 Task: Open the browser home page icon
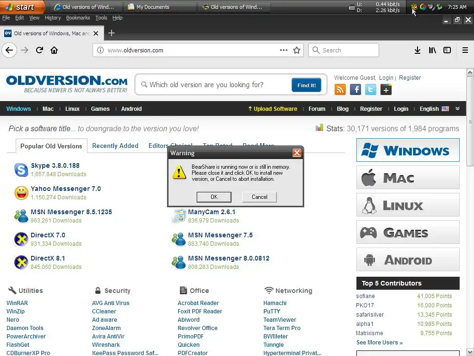[54, 50]
